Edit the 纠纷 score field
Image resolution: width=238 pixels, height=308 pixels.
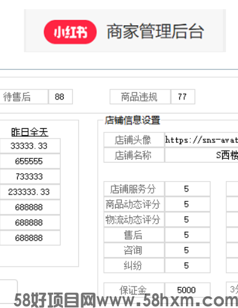pos(187,266)
